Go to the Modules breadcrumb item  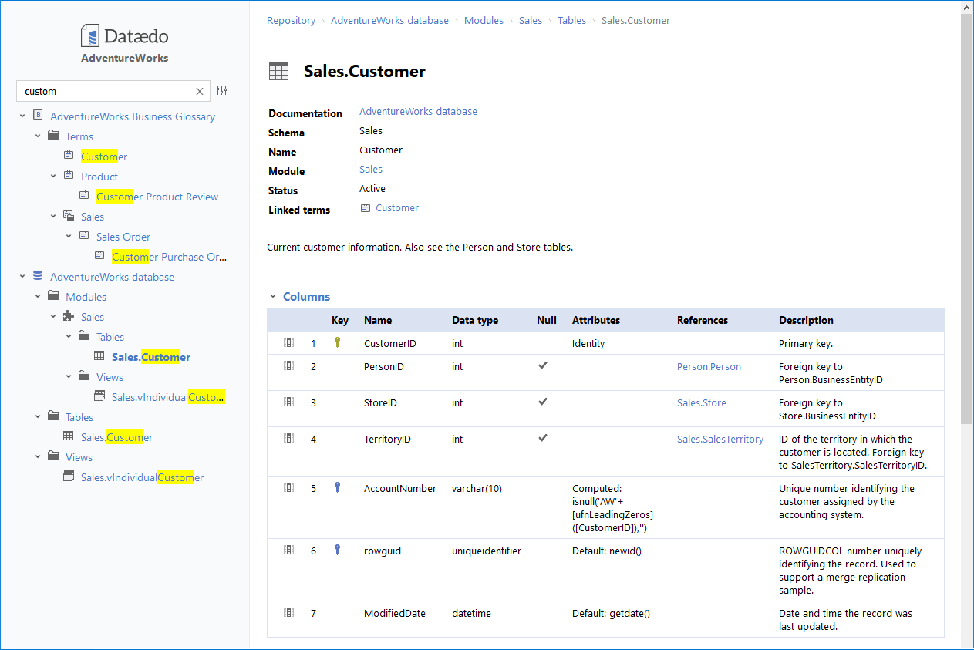[484, 21]
